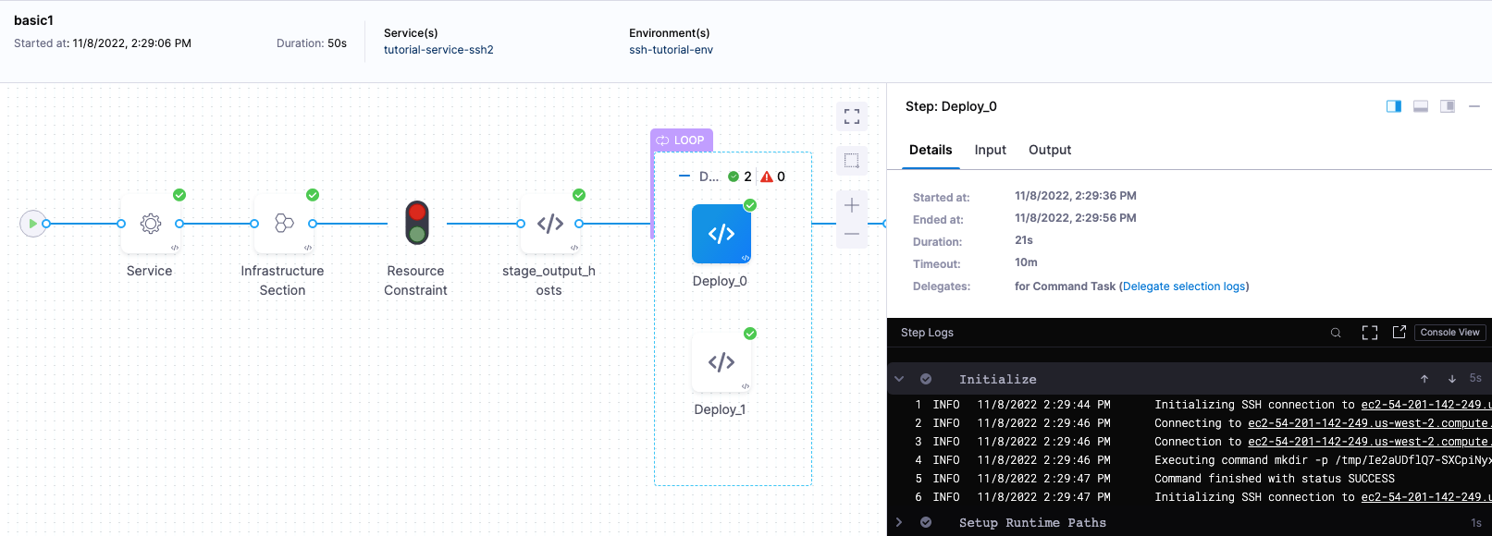
Task: Open the Delegate selection logs link
Action: [x=1184, y=286]
